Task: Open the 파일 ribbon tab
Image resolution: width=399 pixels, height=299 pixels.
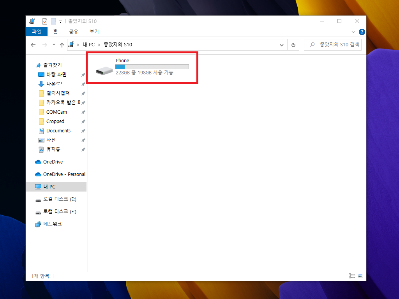Action: [x=37, y=32]
